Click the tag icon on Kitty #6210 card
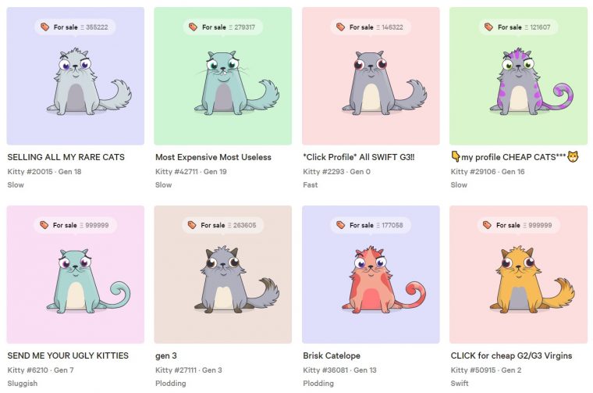 point(44,225)
